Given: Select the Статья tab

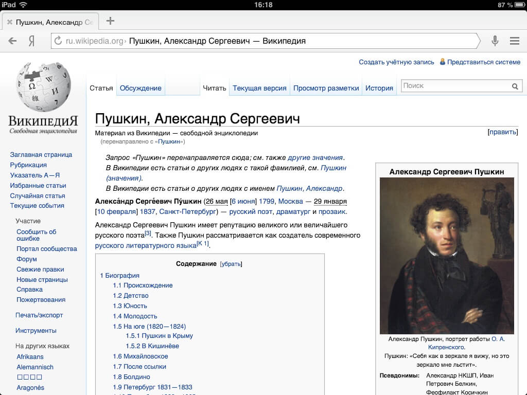Looking at the screenshot, I should pyautogui.click(x=101, y=88).
